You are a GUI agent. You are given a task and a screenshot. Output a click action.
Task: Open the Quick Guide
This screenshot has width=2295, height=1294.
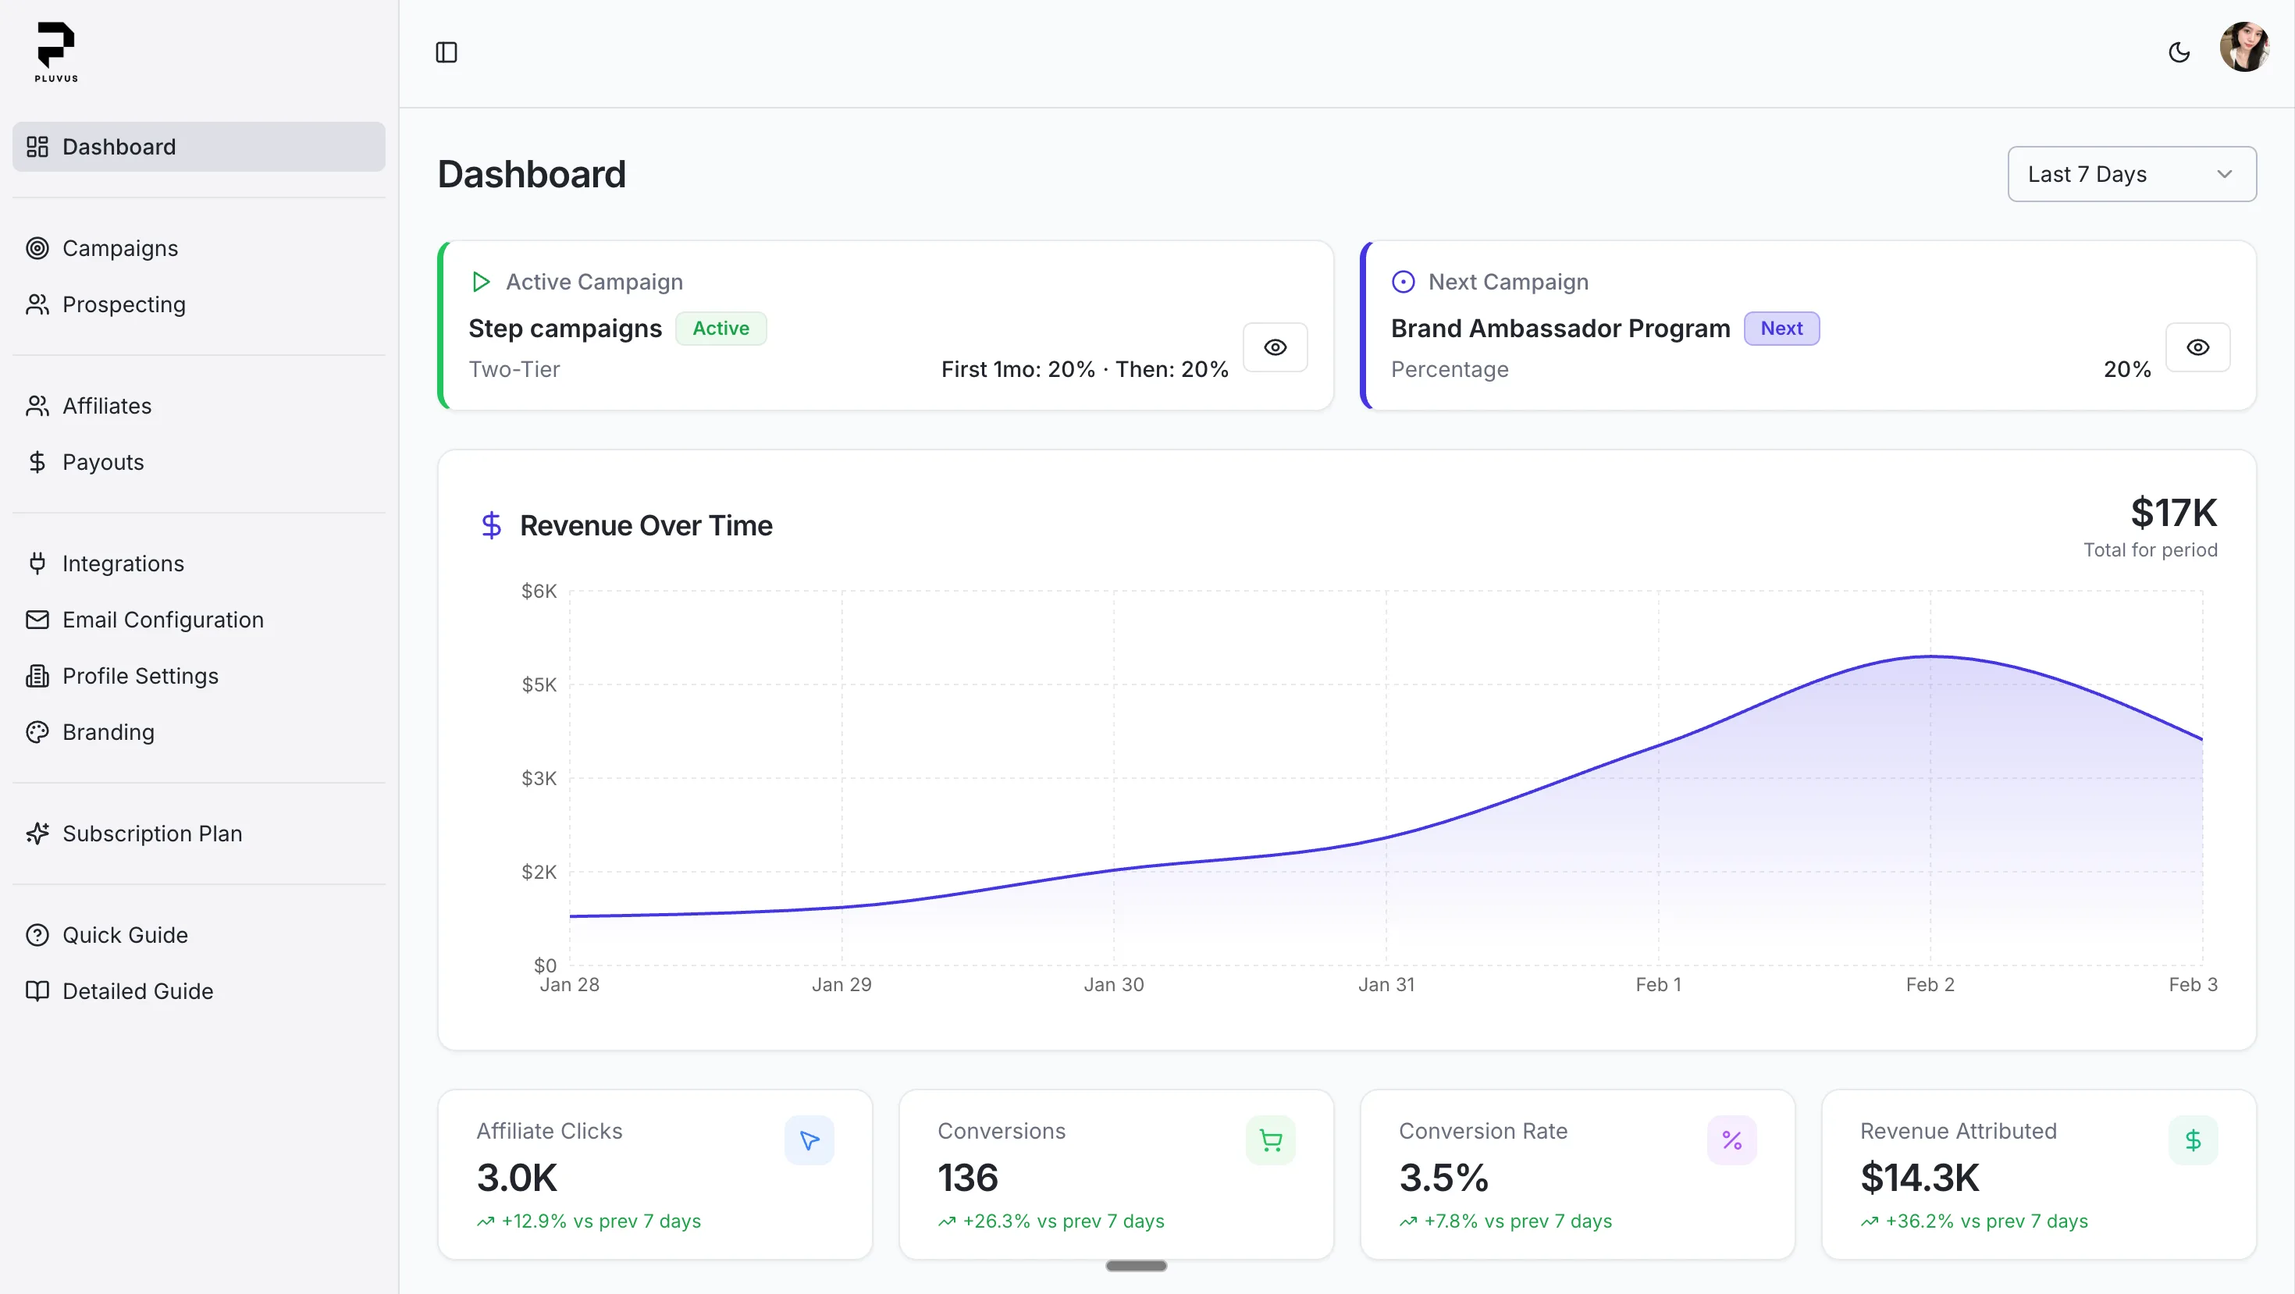[x=199, y=935]
